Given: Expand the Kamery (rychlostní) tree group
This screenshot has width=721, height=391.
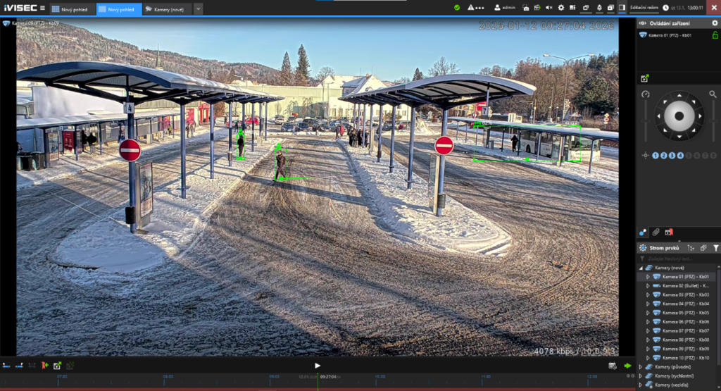Looking at the screenshot, I should coord(640,376).
